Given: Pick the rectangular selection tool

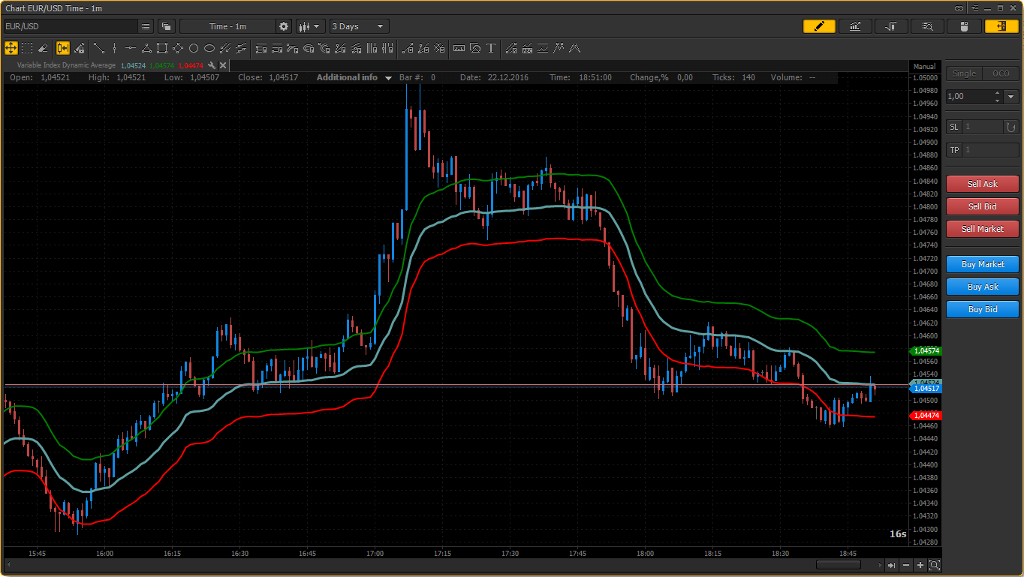Looking at the screenshot, I should tap(27, 48).
